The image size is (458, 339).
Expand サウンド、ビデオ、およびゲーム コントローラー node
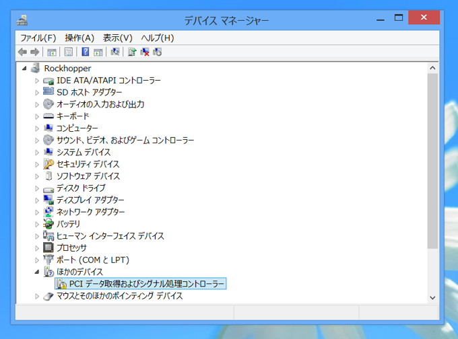point(37,141)
